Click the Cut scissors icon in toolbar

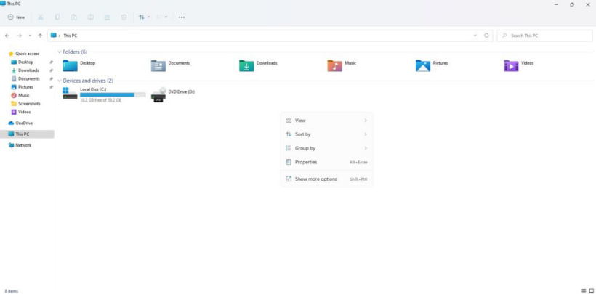point(40,17)
